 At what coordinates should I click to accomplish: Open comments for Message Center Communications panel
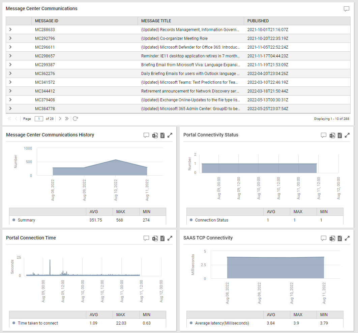pyautogui.click(x=346, y=9)
